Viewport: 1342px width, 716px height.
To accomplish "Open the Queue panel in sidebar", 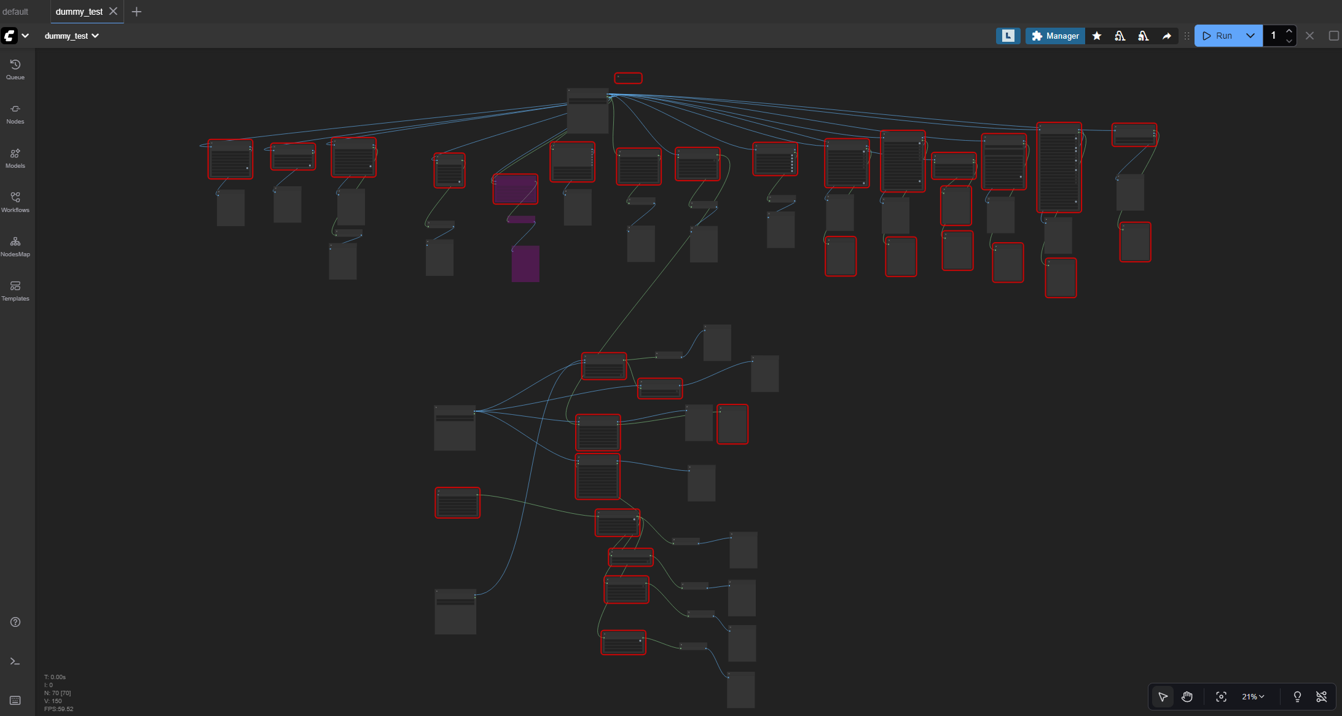I will click(15, 68).
